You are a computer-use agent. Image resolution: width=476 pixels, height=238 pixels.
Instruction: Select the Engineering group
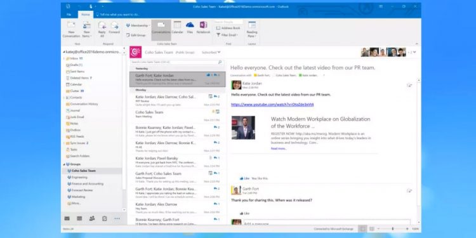tap(77, 177)
